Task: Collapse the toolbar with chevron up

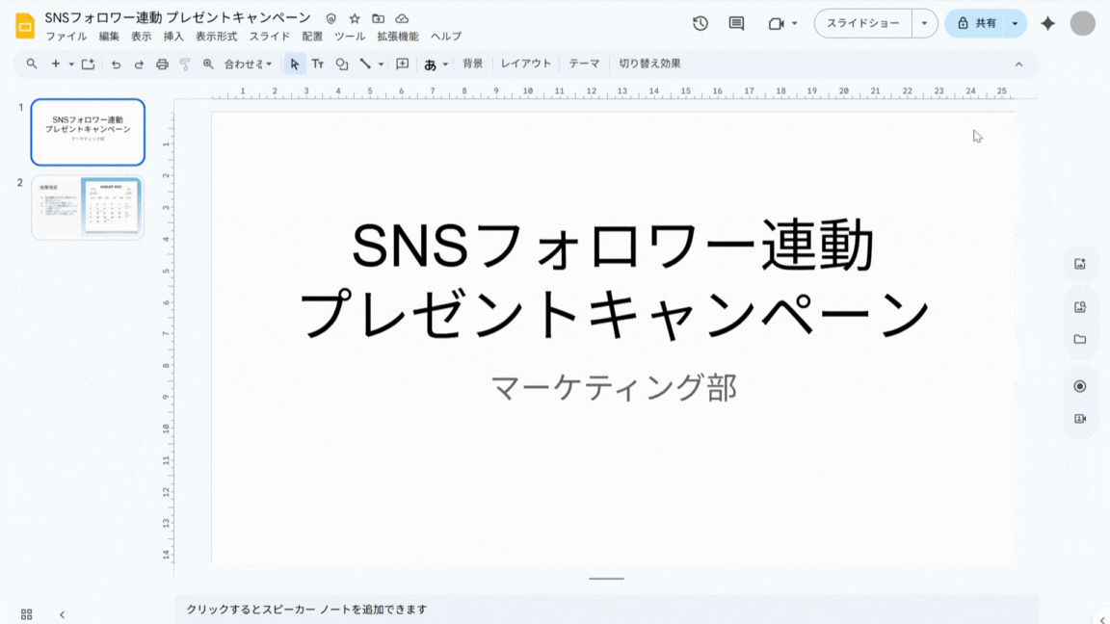Action: pyautogui.click(x=1018, y=65)
